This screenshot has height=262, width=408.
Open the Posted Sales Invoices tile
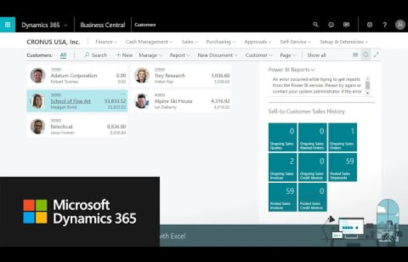(x=283, y=197)
